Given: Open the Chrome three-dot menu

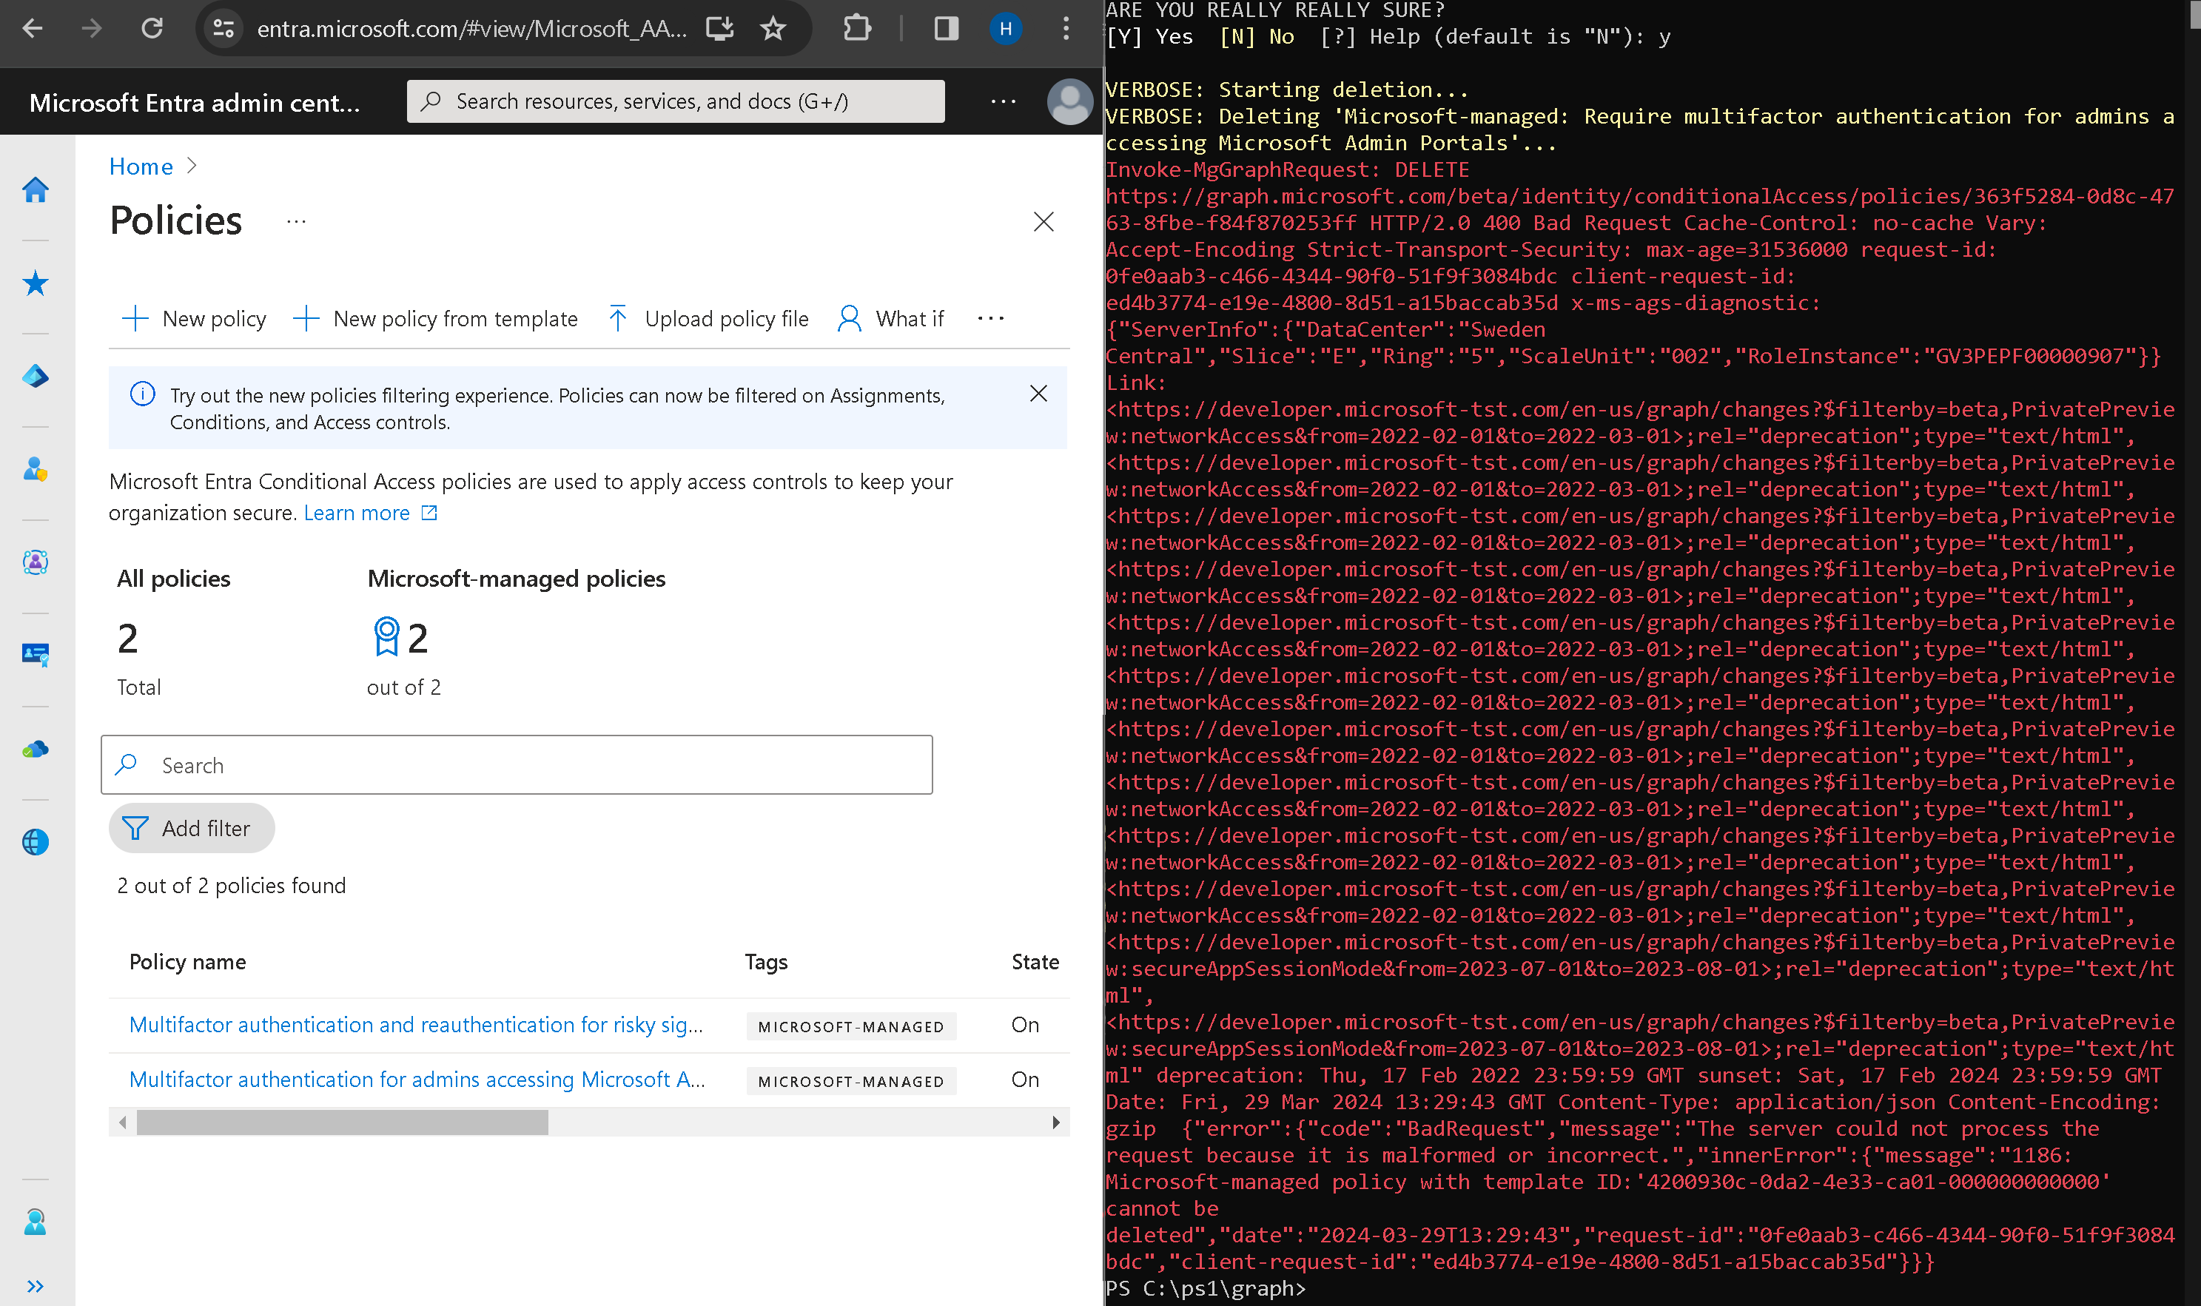Looking at the screenshot, I should (1066, 29).
